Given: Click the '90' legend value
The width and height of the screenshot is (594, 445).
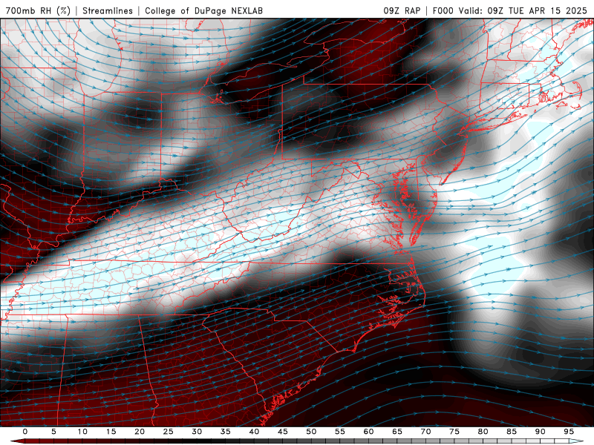Looking at the screenshot, I should pyautogui.click(x=541, y=432).
